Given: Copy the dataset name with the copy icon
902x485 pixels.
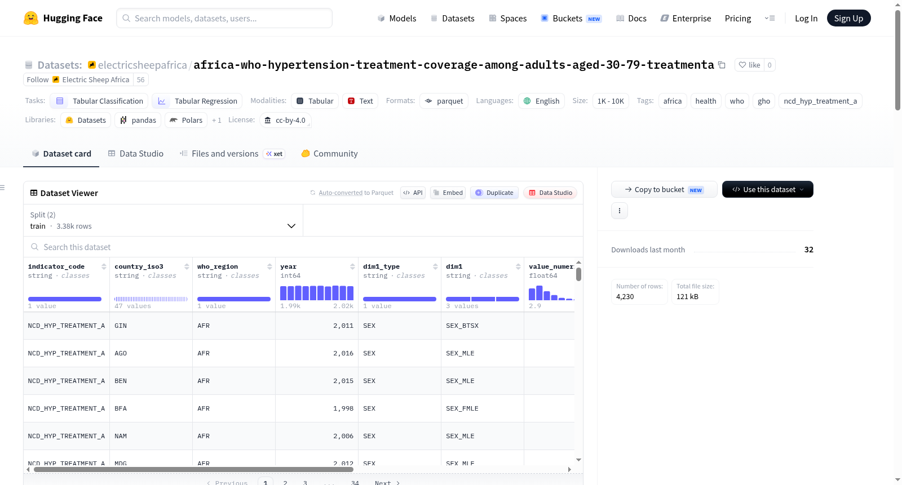Looking at the screenshot, I should [722, 65].
